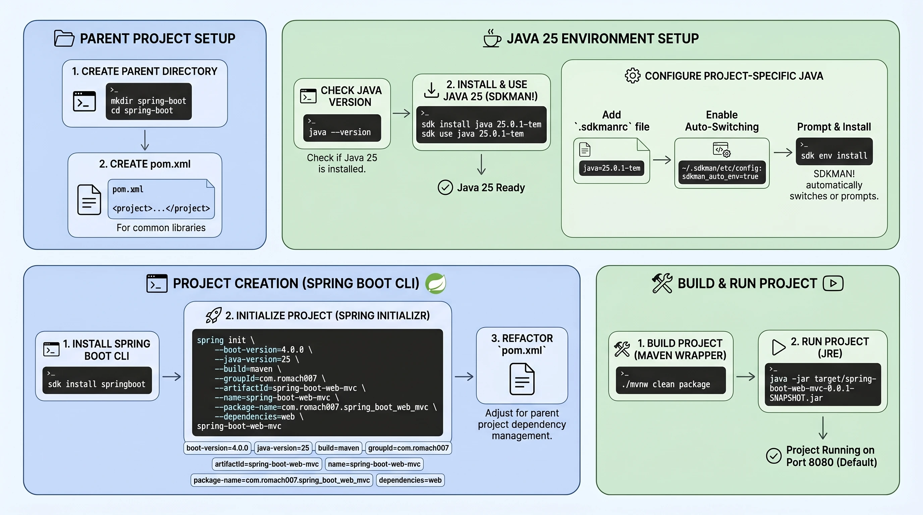This screenshot has width=923, height=515.
Task: Click 'Project Running on Port 8080 (Default)' text
Action: tap(831, 456)
